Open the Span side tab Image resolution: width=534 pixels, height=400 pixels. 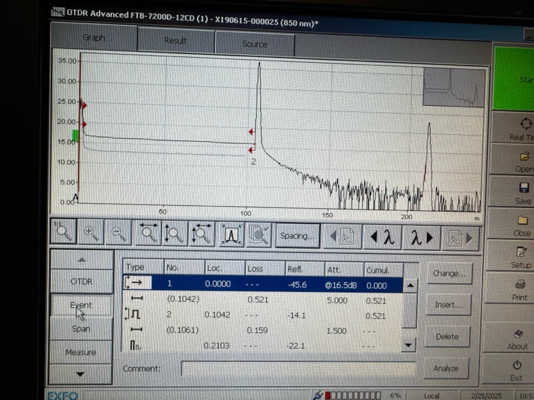[x=81, y=328]
